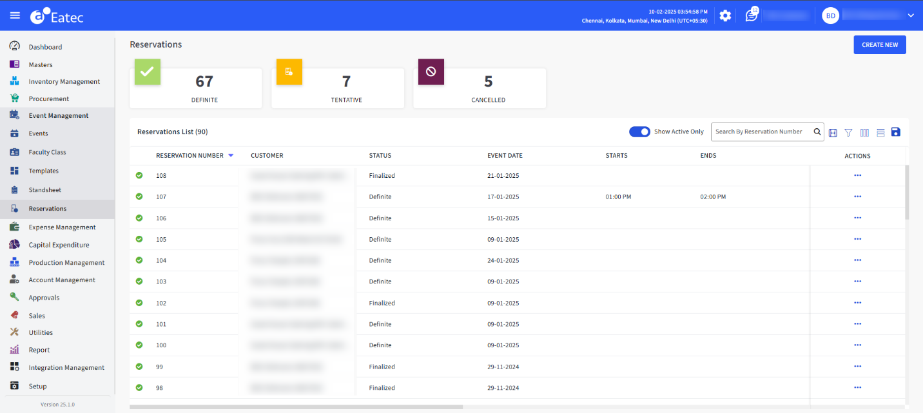Screen dimensions: 923x413
Task: Click the Sales tag icon
Action: (x=14, y=315)
